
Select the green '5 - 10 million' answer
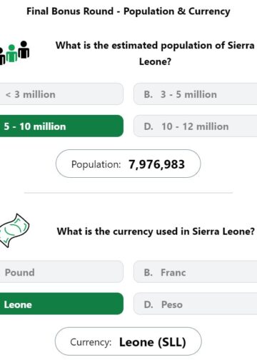[61, 126]
